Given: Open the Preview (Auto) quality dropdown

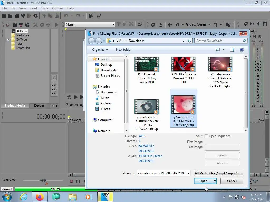Looking at the screenshot, I should coord(209,25).
